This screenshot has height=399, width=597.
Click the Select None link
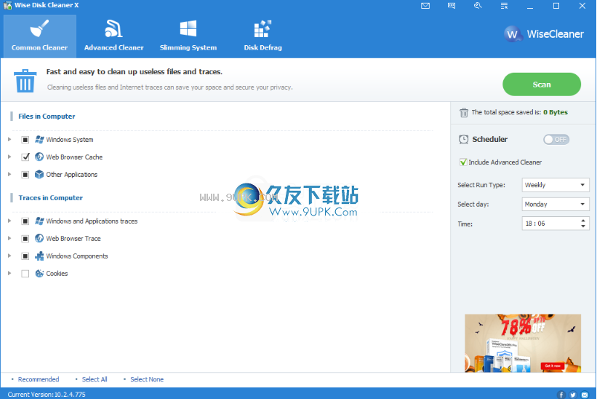(147, 379)
